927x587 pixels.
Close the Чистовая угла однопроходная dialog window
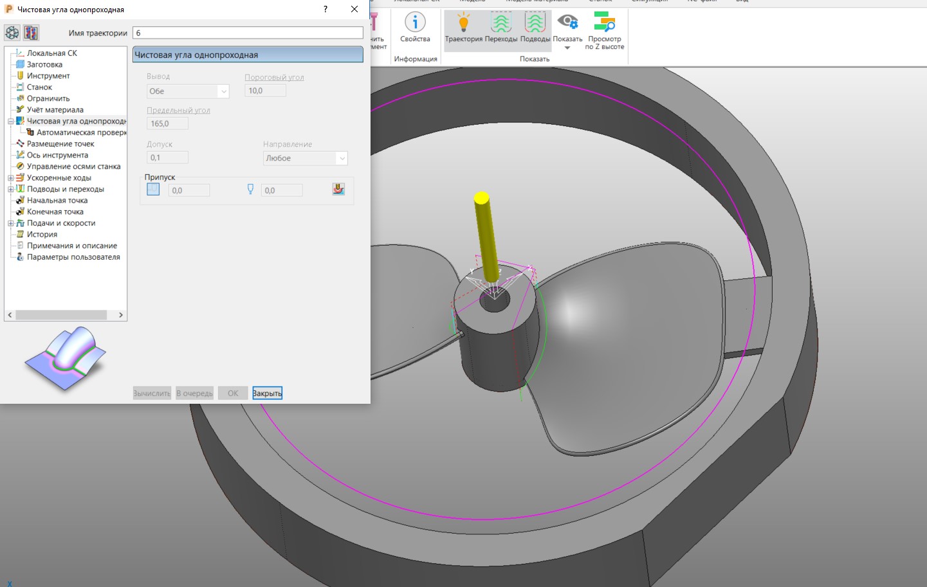[354, 9]
